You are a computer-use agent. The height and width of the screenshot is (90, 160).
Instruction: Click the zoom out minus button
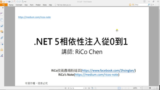142,88
